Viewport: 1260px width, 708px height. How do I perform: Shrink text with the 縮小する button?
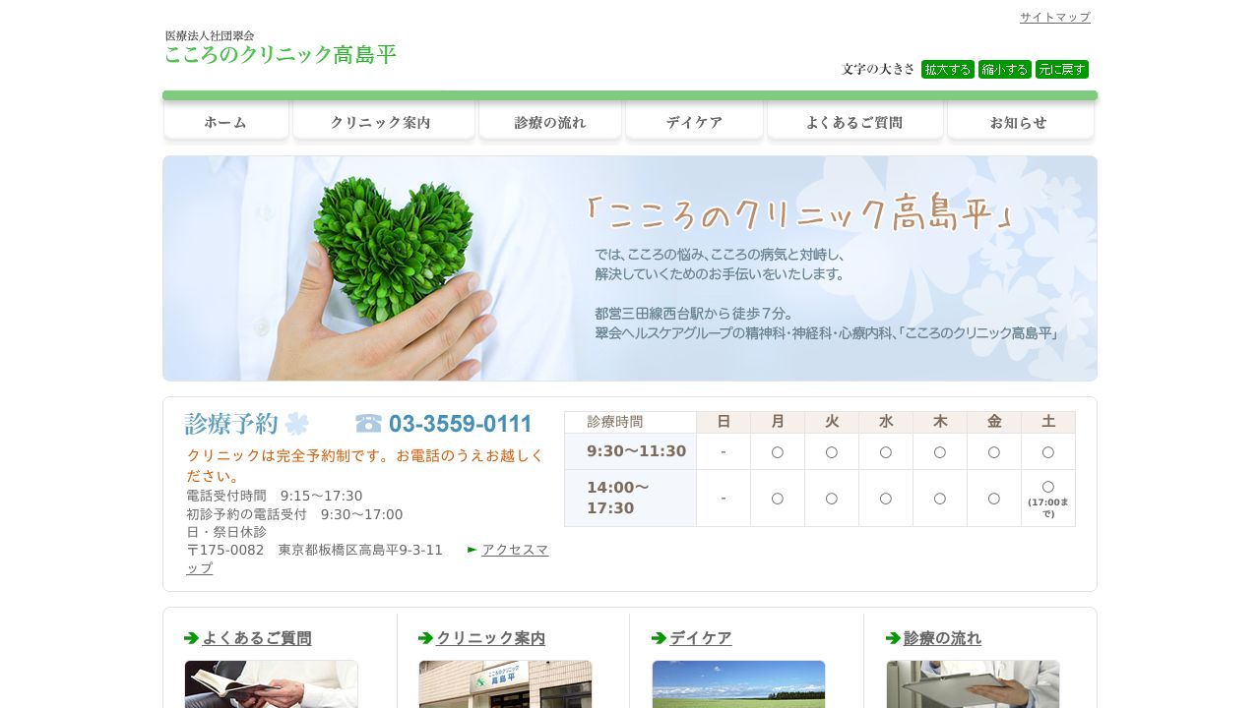click(x=1004, y=69)
